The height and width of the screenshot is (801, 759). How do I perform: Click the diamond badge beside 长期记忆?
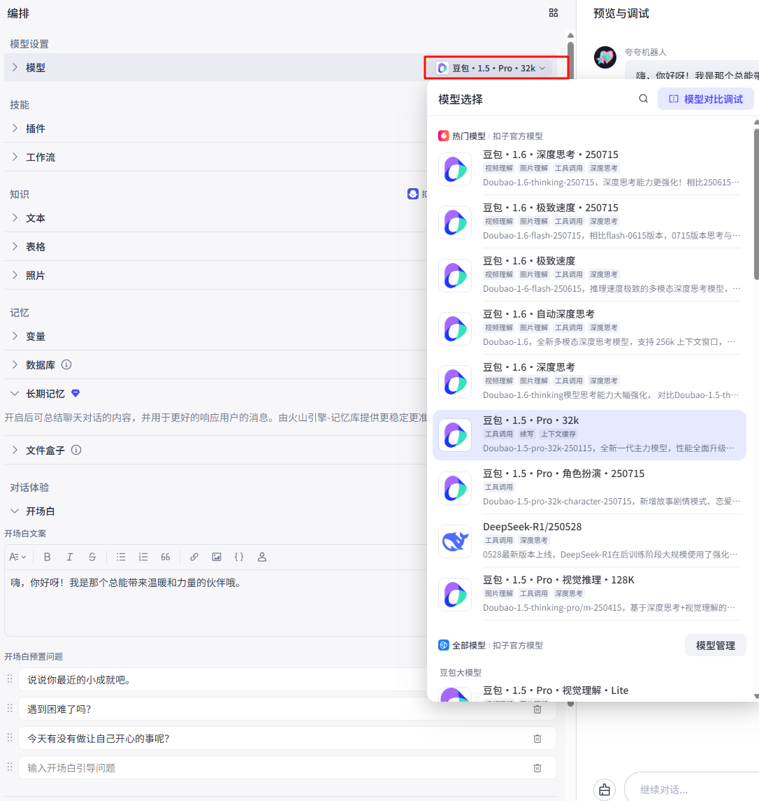75,393
